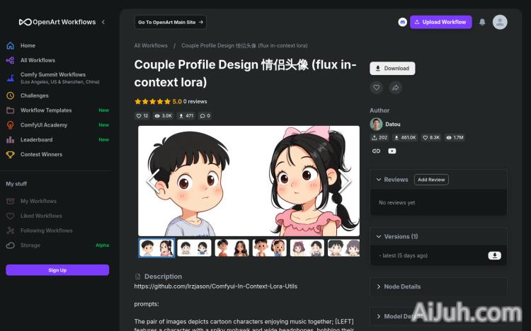Image resolution: width=531 pixels, height=331 pixels.
Task: Open author Datou's profile
Action: pos(393,124)
